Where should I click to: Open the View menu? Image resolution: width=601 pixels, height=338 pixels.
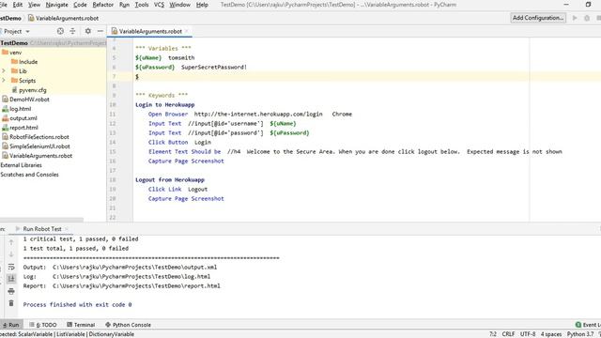coord(34,5)
